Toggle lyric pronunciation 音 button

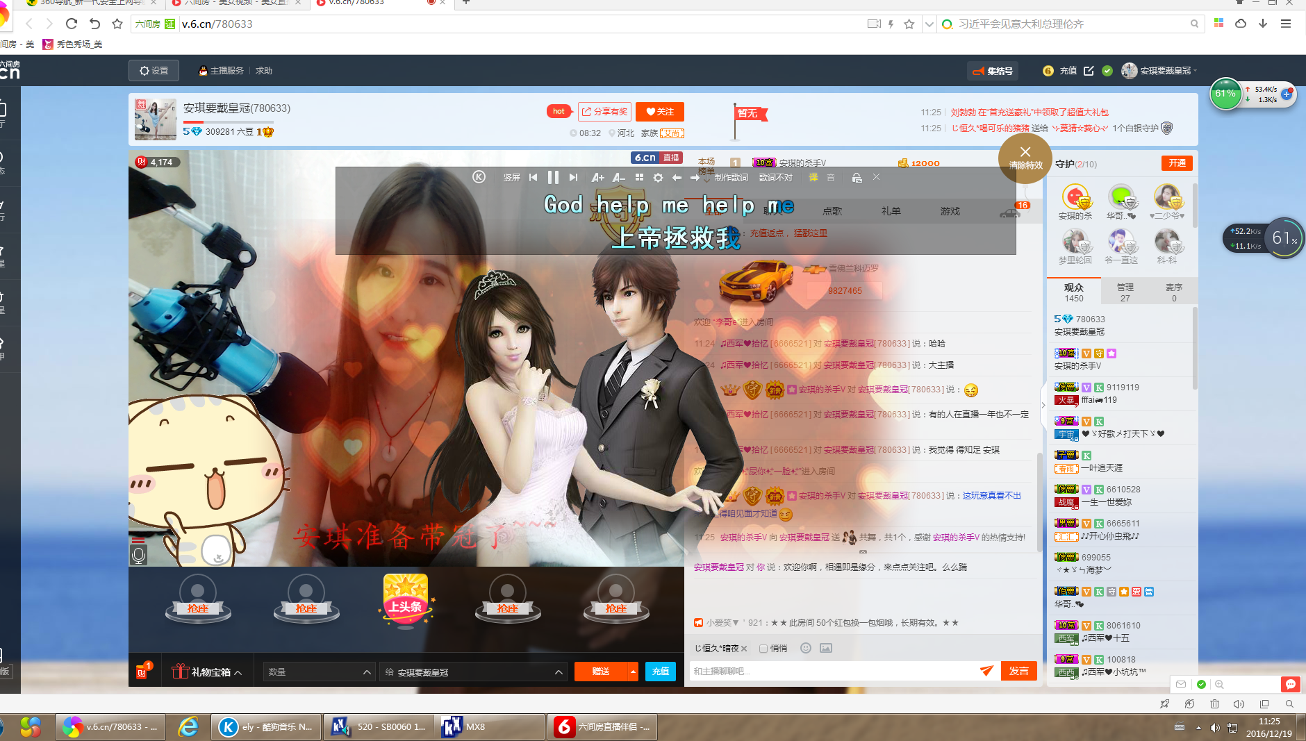coord(831,178)
